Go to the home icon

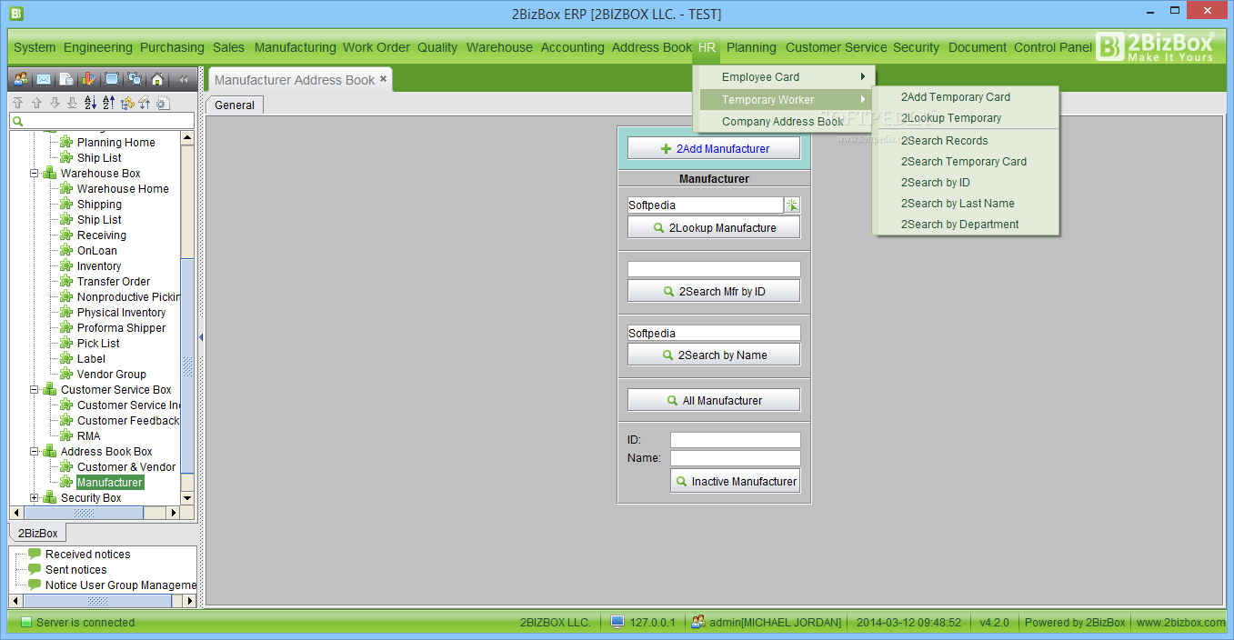[x=157, y=79]
